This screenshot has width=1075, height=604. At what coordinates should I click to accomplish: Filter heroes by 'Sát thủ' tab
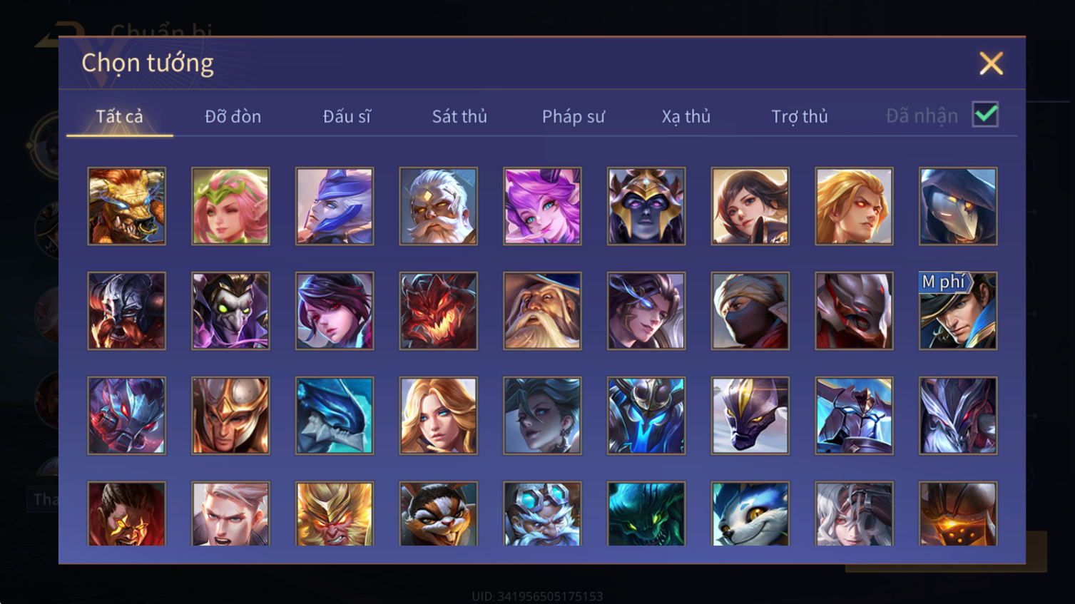[459, 116]
